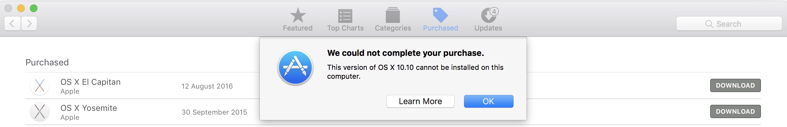Select the Purchased tag icon

coord(440,15)
